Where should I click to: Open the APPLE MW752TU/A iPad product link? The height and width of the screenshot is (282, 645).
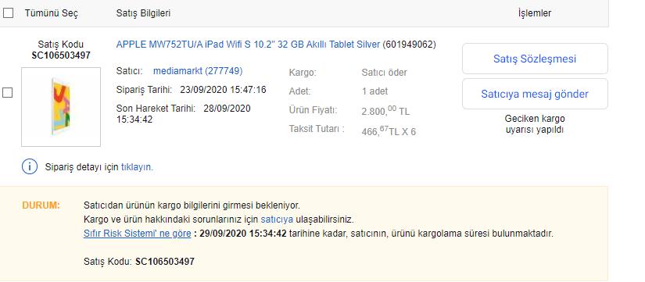(248, 45)
